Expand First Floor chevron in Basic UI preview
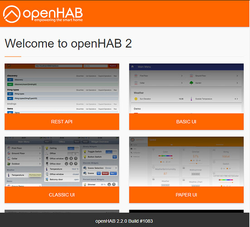The image size is (250, 227). 182,76
